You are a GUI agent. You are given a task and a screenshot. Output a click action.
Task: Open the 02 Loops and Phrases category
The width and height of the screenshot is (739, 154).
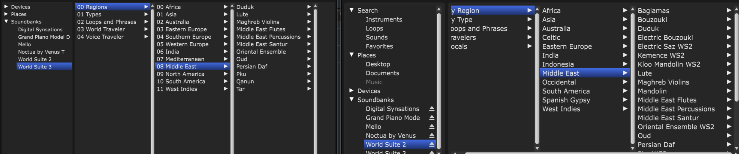(x=107, y=22)
